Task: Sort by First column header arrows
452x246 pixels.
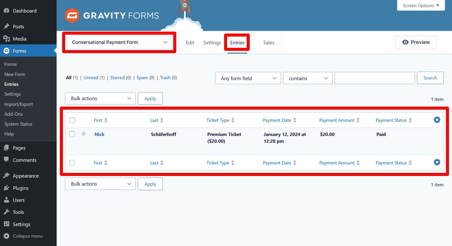Action: (x=106, y=120)
